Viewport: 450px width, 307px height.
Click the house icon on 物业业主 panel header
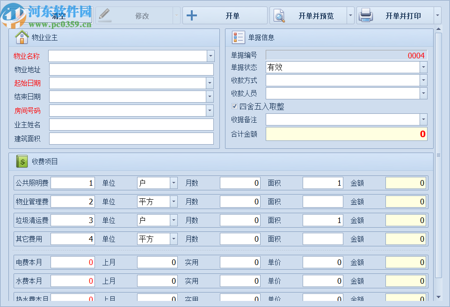(x=22, y=37)
